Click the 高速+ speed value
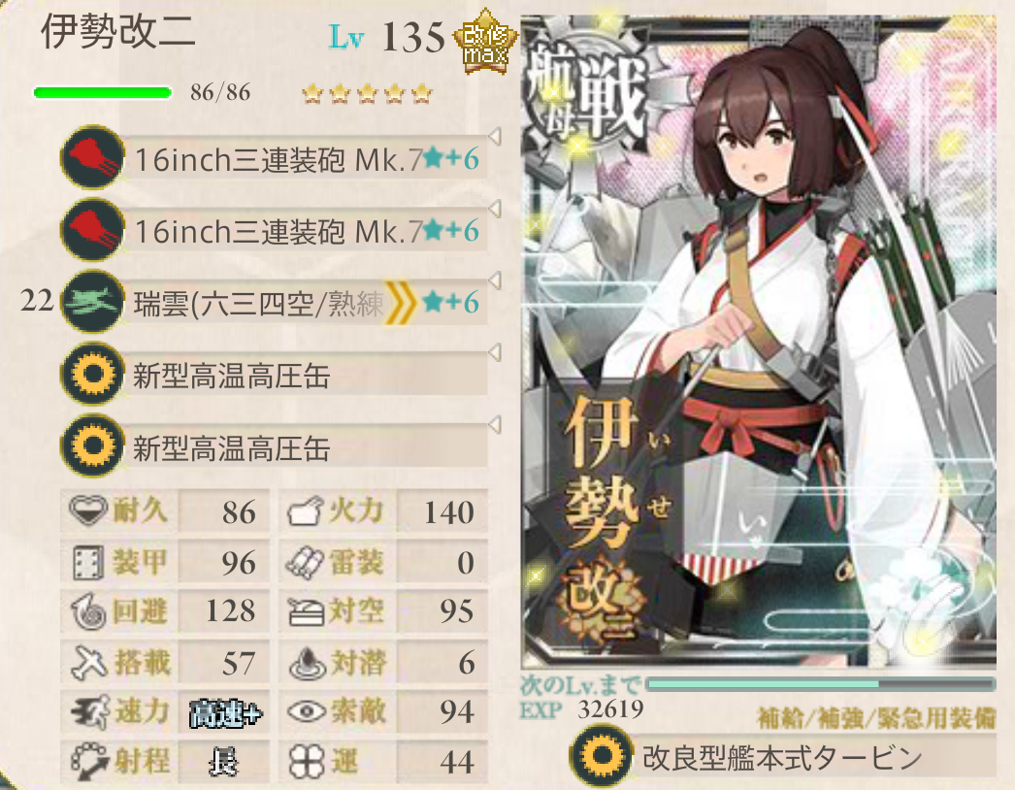The image size is (1015, 790). coord(224,713)
